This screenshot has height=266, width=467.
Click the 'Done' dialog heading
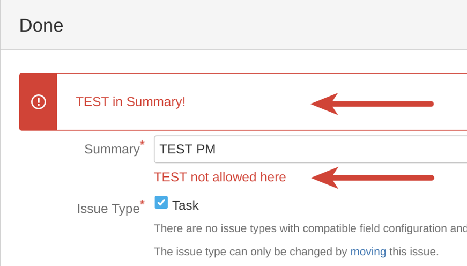pos(41,25)
